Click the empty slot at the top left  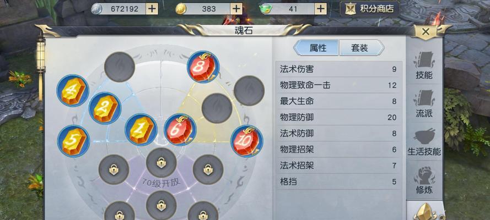click(120, 67)
